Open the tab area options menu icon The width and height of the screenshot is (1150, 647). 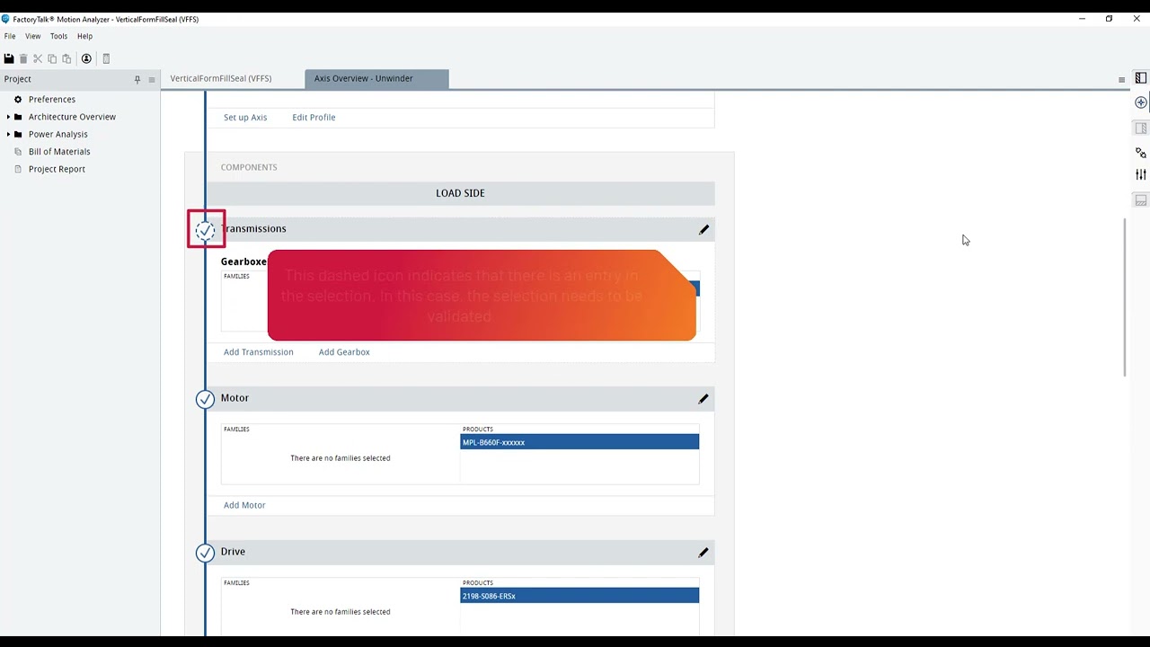[x=1121, y=79]
